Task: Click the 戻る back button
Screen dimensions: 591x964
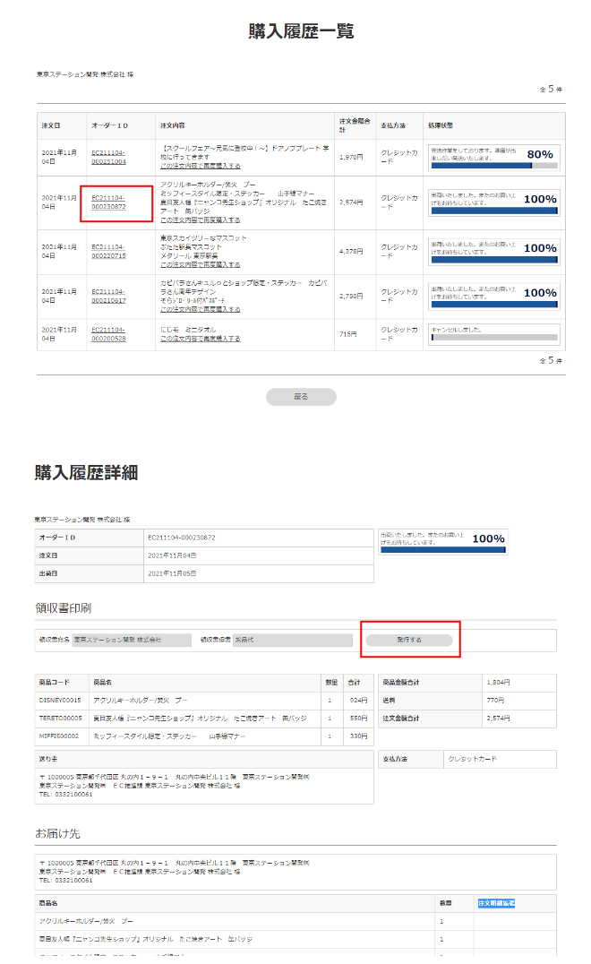Action: click(301, 397)
